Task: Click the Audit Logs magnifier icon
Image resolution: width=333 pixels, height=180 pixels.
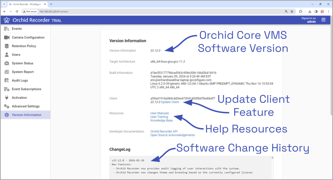Action: pos(7,81)
